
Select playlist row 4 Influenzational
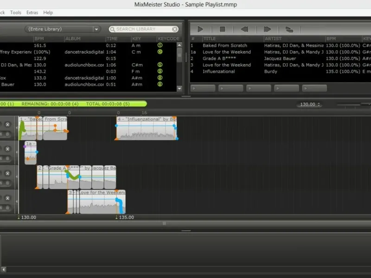281,71
